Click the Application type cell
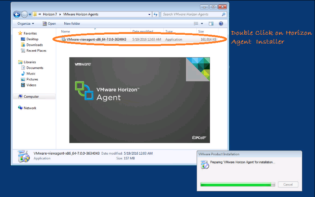The height and width of the screenshot is (197, 315). point(173,39)
